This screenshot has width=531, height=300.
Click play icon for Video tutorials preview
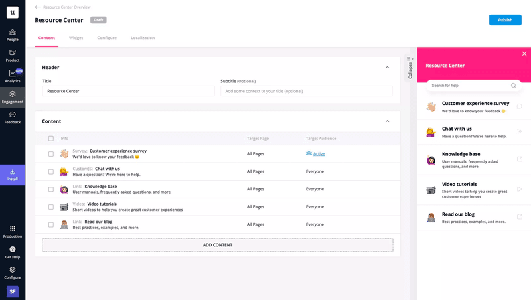coord(519,189)
